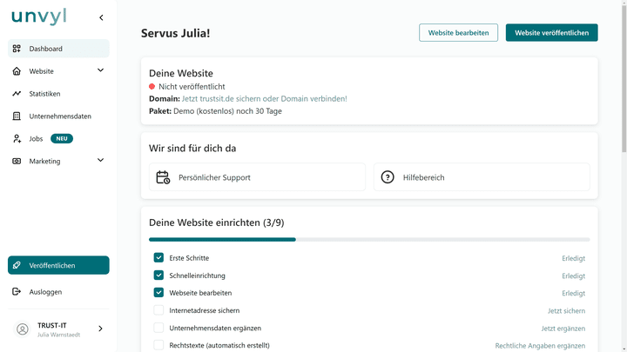Click the Statistiken chart icon
627x352 pixels.
click(17, 94)
